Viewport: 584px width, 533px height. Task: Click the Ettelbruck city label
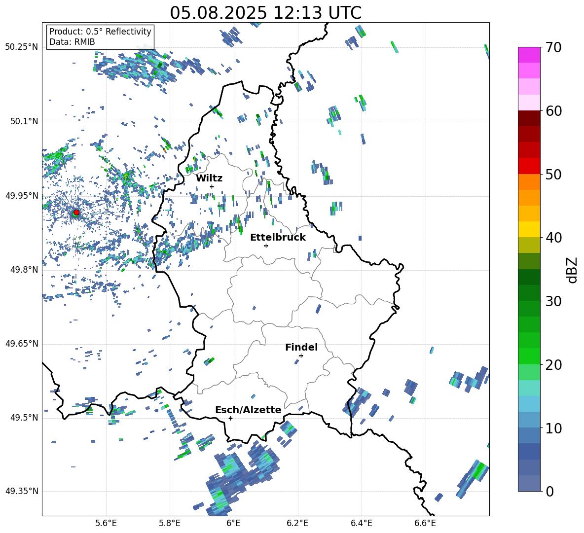point(278,238)
